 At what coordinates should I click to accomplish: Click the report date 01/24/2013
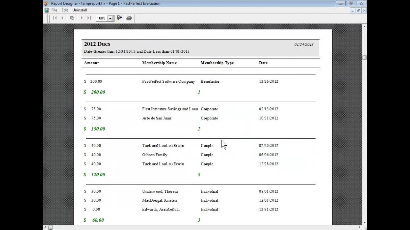pos(304,44)
